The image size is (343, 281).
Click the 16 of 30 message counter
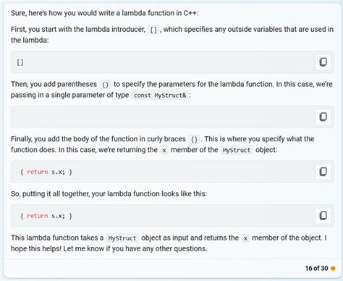coord(316,268)
